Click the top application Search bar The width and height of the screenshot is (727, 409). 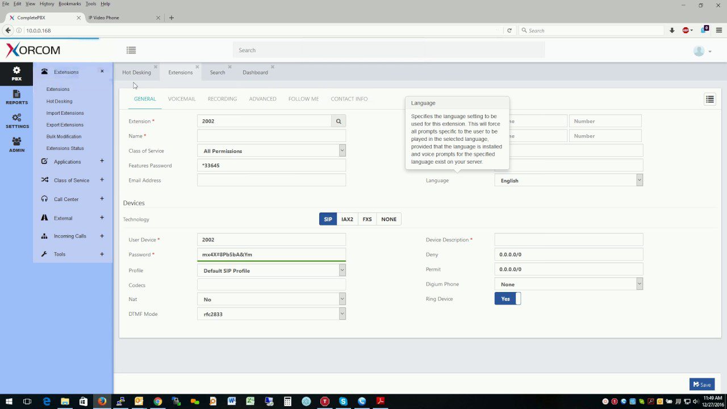[388, 50]
